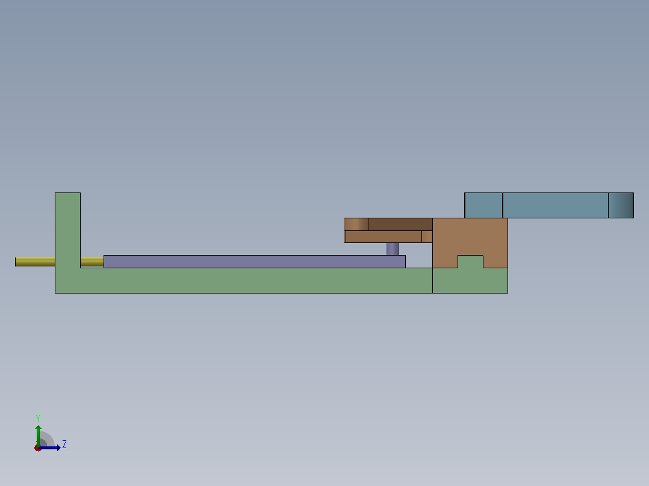Select the yellow rod protruding left of the bracket
The height and width of the screenshot is (486, 649).
(x=35, y=262)
